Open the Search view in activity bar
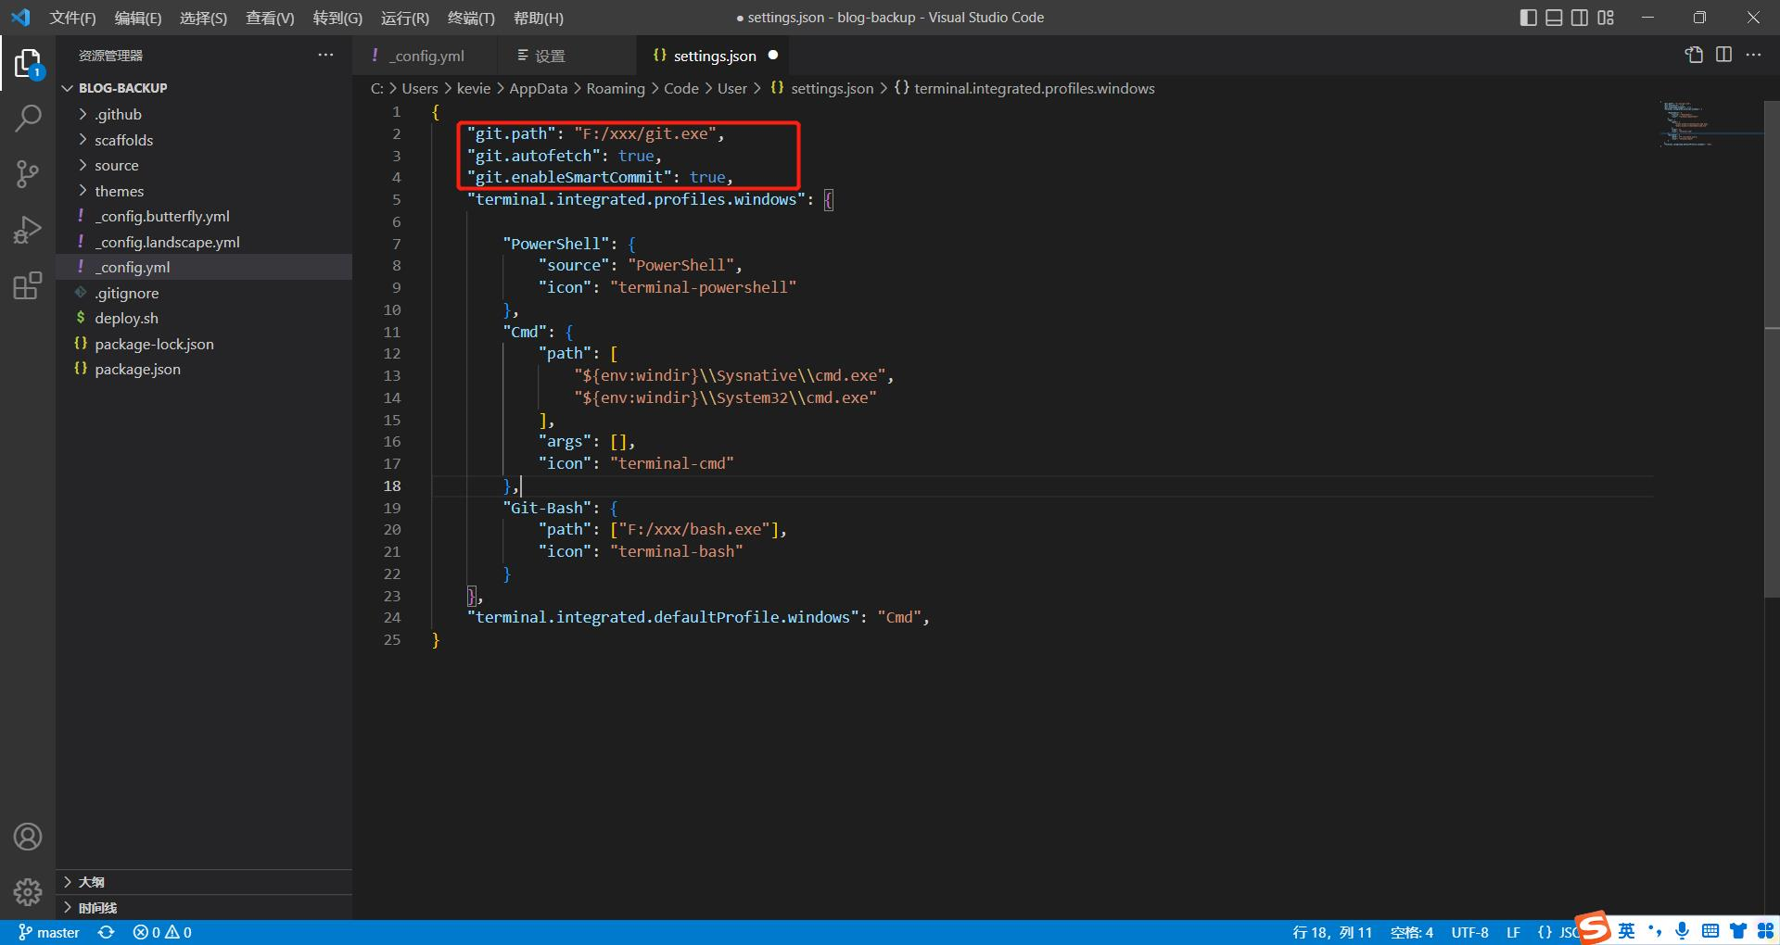The height and width of the screenshot is (945, 1780). pyautogui.click(x=28, y=118)
